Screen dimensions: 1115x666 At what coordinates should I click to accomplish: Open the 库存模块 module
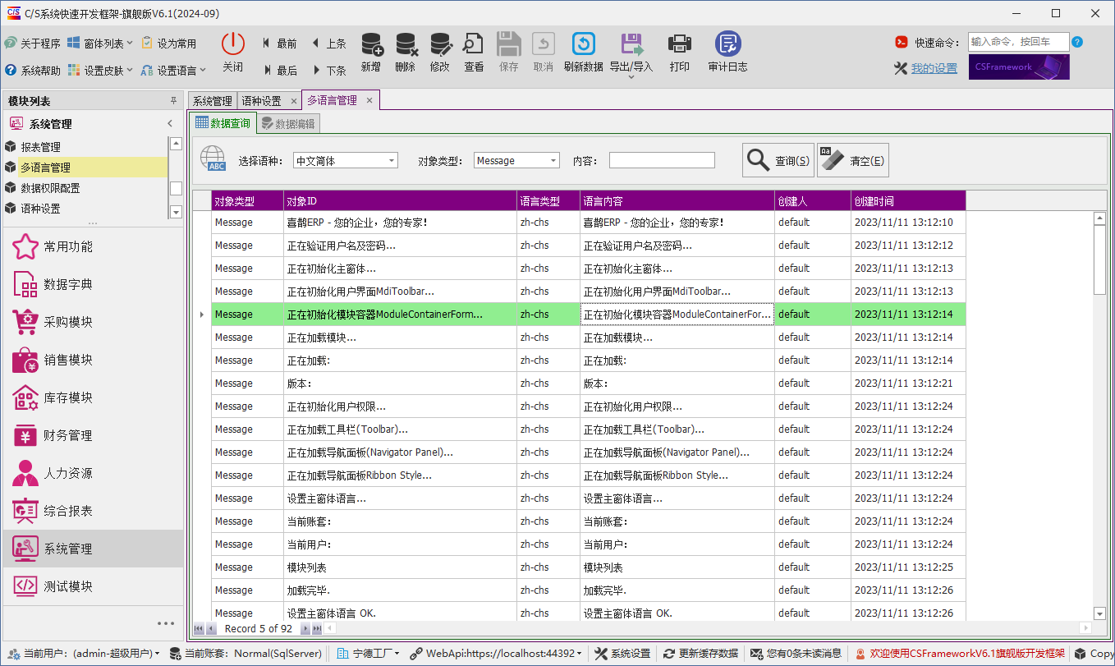(94, 397)
